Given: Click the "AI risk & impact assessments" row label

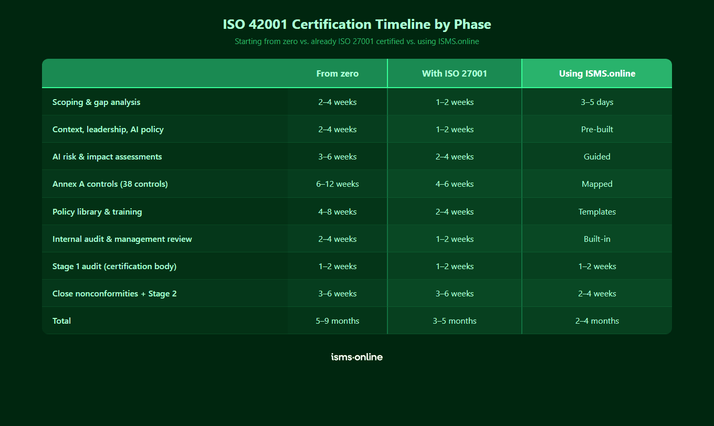Looking at the screenshot, I should click(x=107, y=156).
